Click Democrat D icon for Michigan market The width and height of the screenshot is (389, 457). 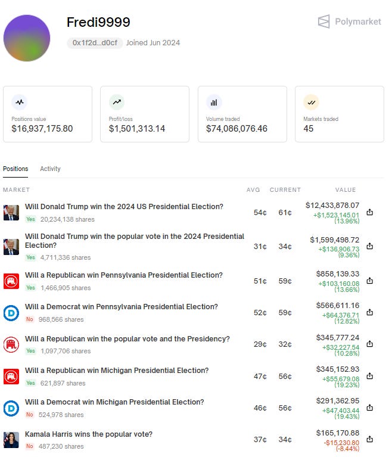tap(11, 408)
